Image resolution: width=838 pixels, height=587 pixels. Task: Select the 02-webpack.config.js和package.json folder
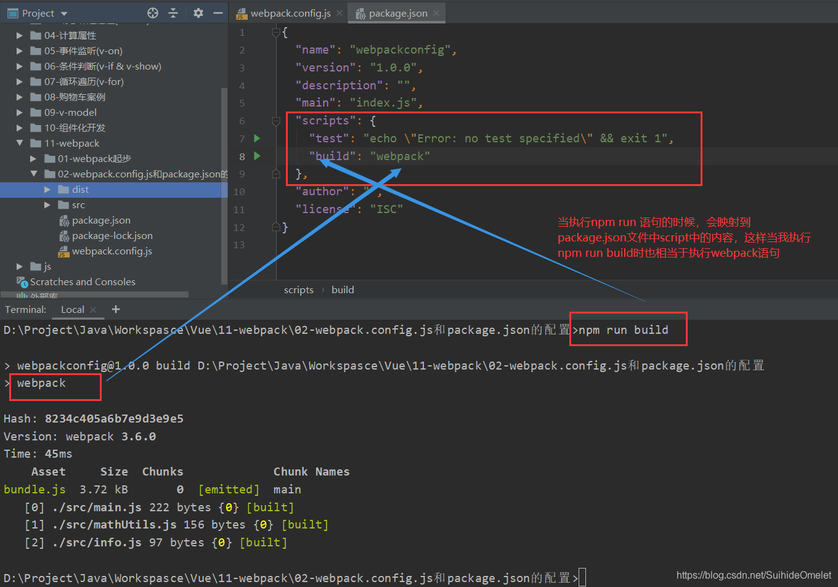[x=142, y=174]
